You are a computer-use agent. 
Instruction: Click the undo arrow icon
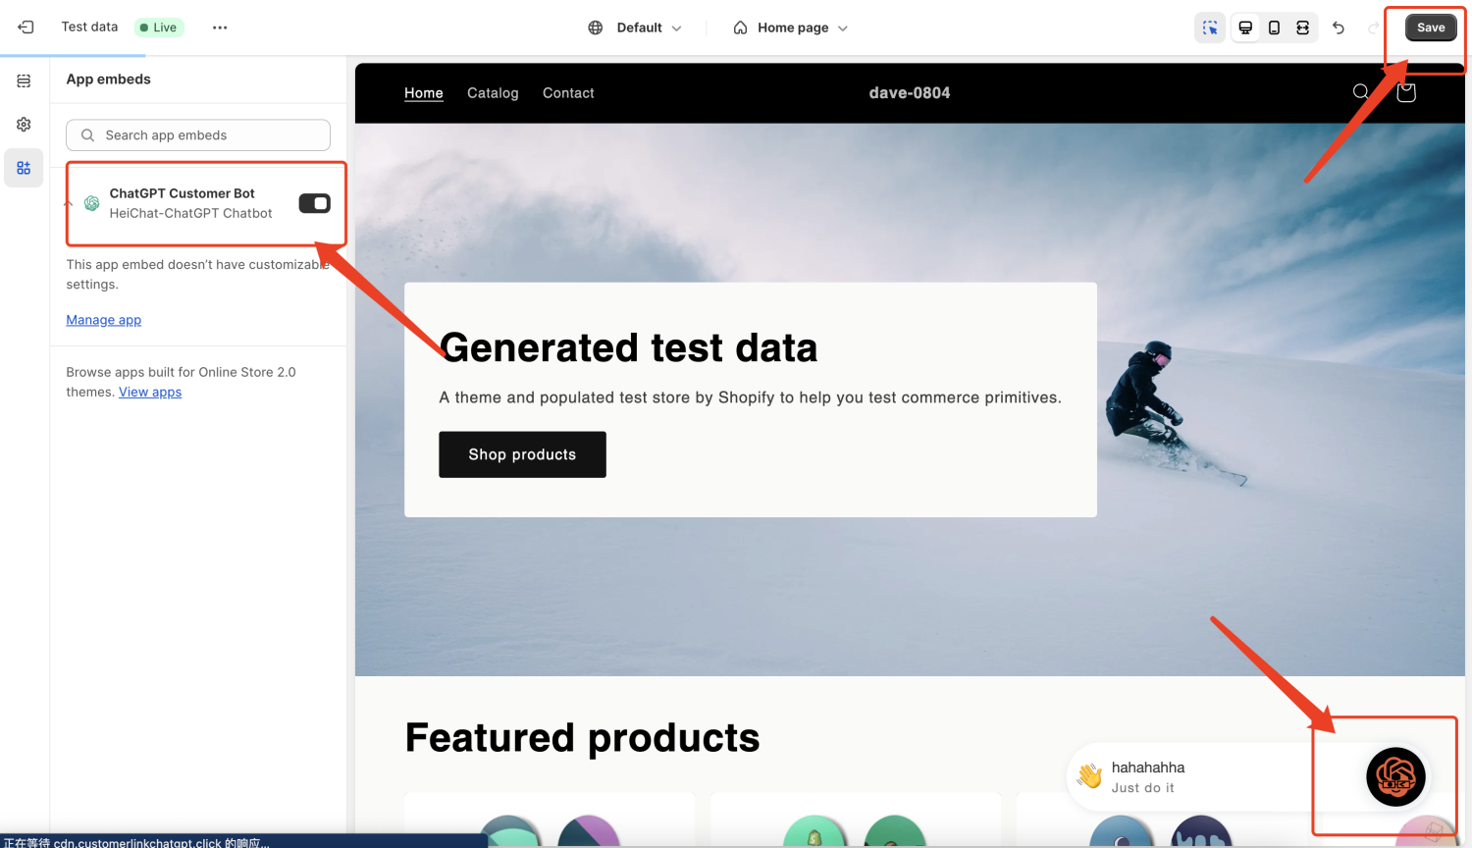point(1339,27)
